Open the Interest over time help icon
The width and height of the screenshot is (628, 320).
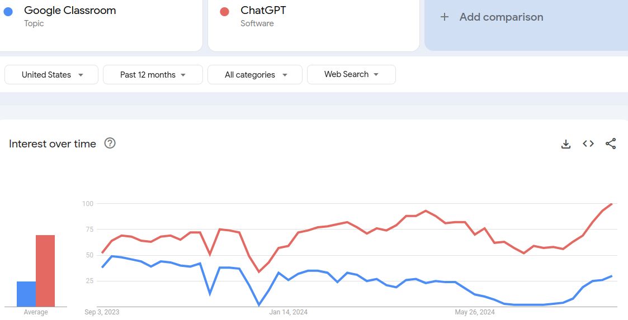pyautogui.click(x=110, y=144)
